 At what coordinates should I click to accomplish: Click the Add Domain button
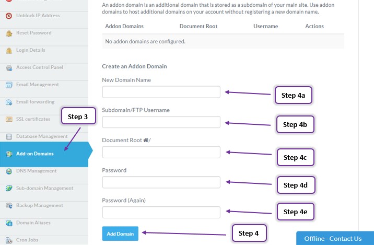click(120, 234)
